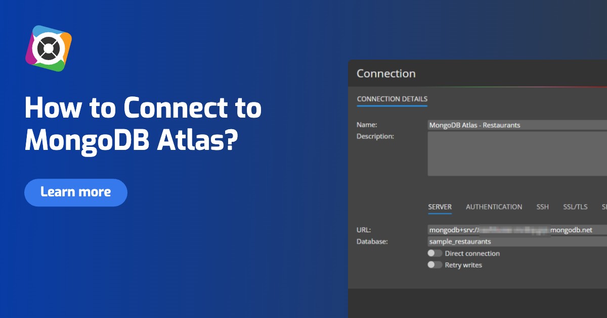607x318 pixels.
Task: Click the Learn more button
Action: click(x=76, y=192)
